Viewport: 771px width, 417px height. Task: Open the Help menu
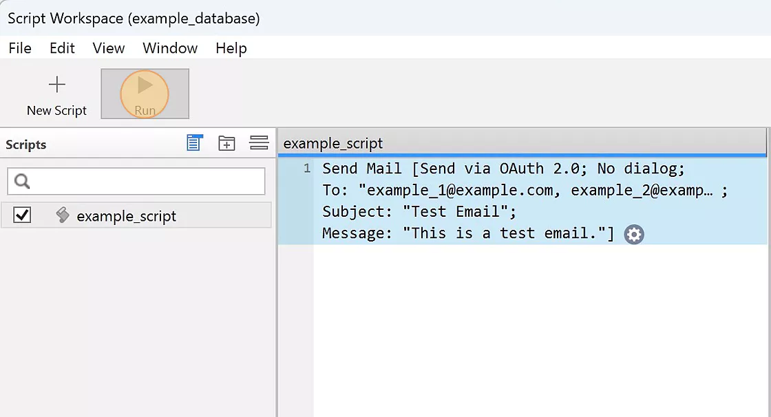click(x=231, y=48)
